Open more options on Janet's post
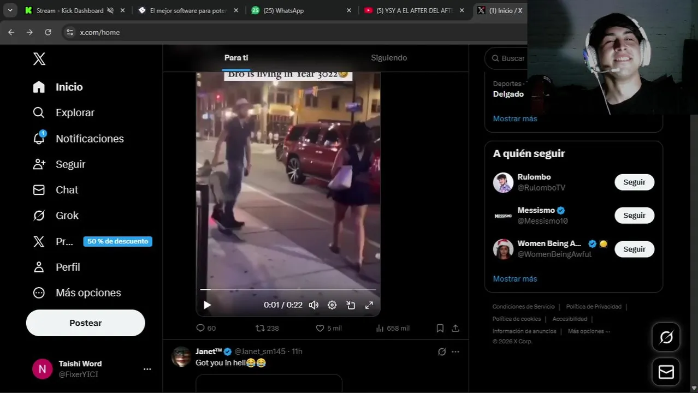The width and height of the screenshot is (698, 393). pos(456,352)
